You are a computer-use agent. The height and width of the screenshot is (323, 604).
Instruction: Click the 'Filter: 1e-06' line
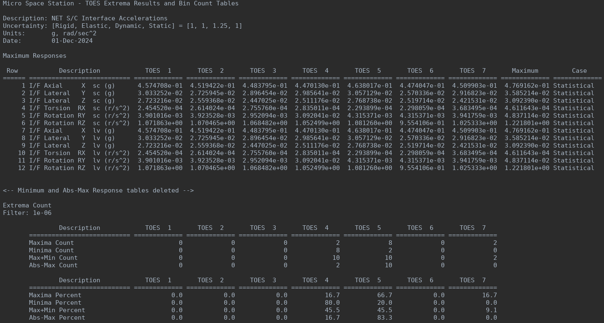pyautogui.click(x=27, y=213)
